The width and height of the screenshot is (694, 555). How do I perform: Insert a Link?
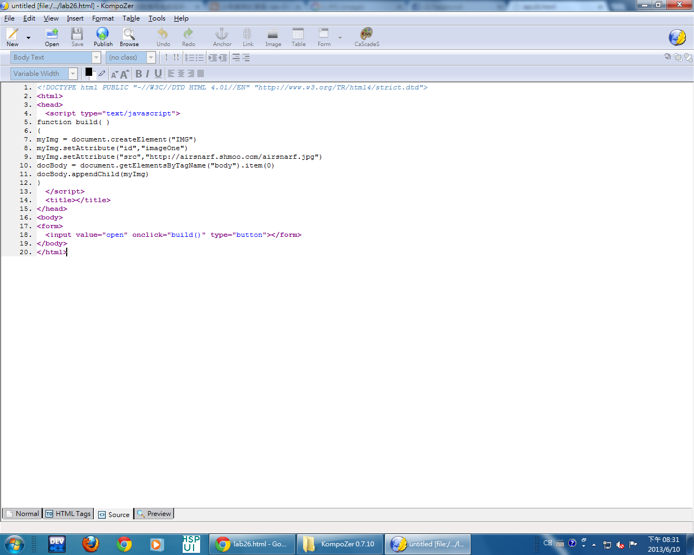pyautogui.click(x=248, y=37)
